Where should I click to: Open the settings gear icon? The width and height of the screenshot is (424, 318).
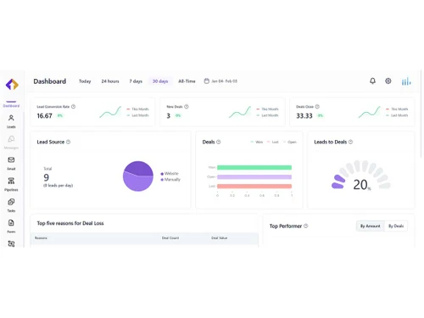388,81
